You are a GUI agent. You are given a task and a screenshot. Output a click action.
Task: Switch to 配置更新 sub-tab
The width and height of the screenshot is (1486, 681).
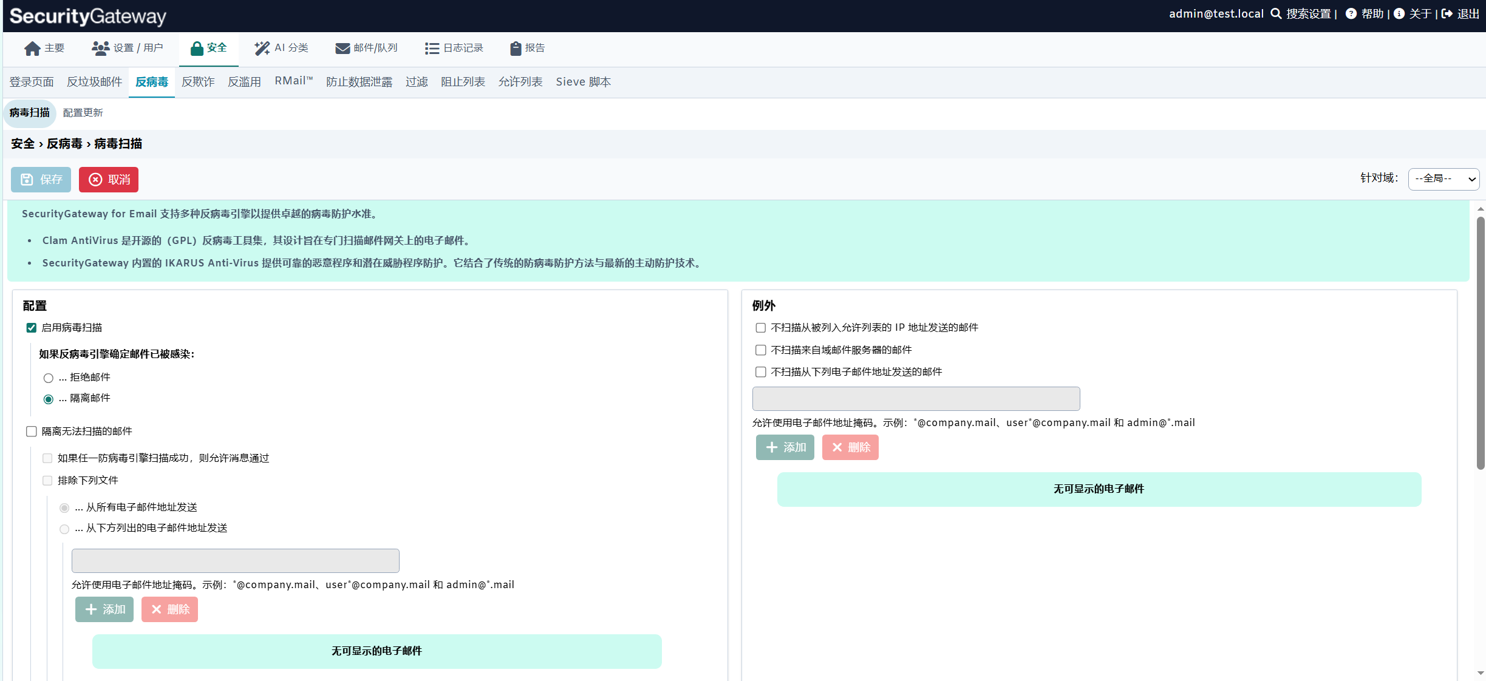coord(83,113)
